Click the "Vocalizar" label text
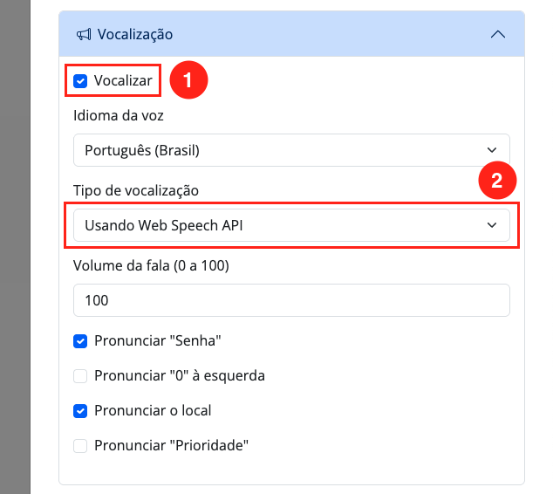This screenshot has width=553, height=494. point(123,81)
